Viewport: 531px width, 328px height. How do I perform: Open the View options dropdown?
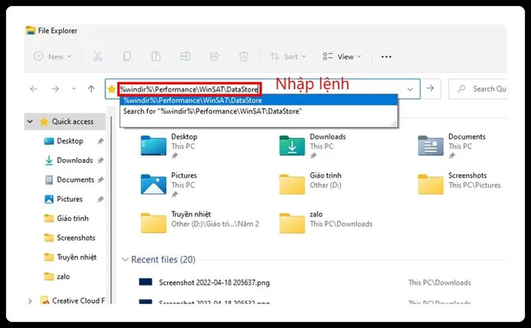342,56
